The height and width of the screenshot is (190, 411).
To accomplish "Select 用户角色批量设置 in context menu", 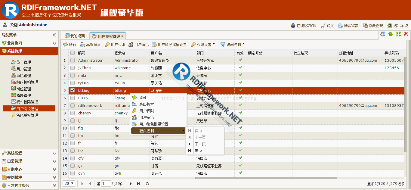I will pos(158,124).
